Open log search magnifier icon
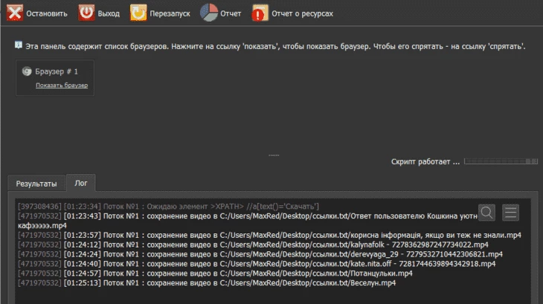This screenshot has height=304, width=543. coord(486,213)
